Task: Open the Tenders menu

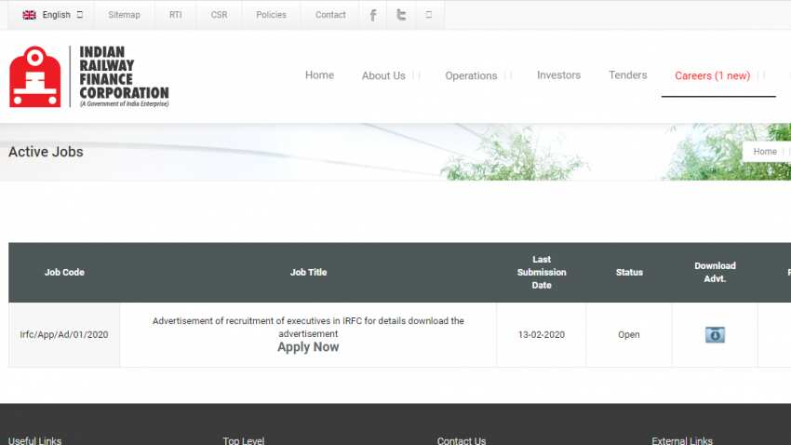Action: click(627, 75)
